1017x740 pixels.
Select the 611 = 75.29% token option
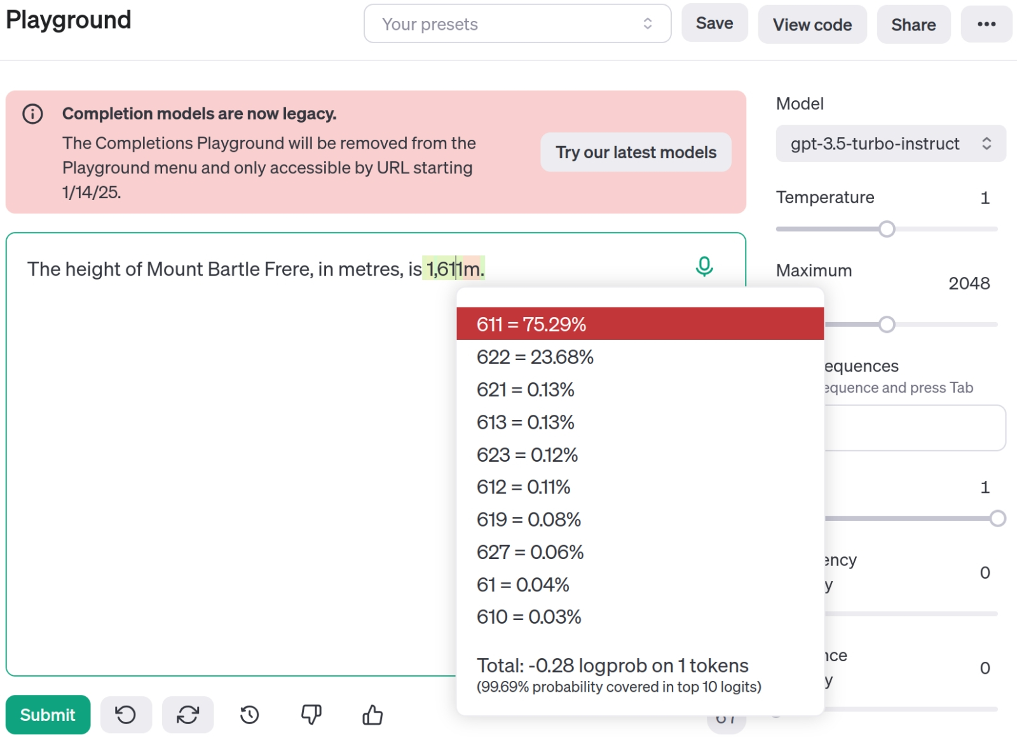[639, 324]
